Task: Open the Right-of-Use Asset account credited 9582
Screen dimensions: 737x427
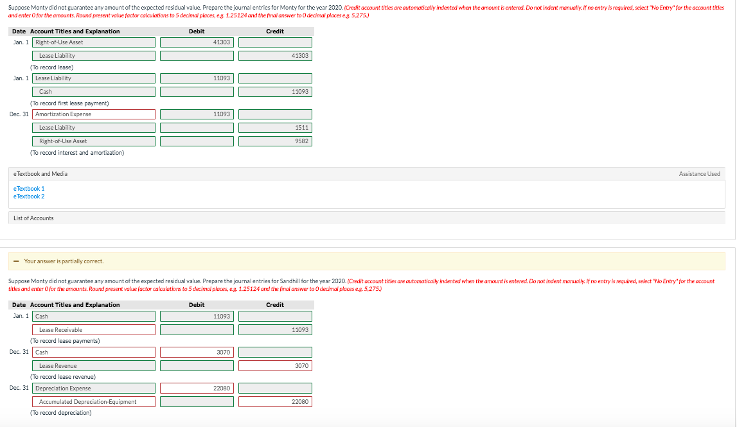Action: tap(94, 141)
